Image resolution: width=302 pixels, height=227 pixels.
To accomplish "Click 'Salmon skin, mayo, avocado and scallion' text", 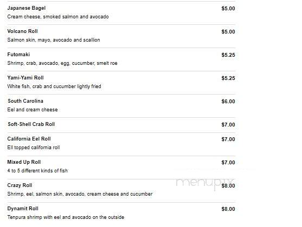I will coord(54,40).
